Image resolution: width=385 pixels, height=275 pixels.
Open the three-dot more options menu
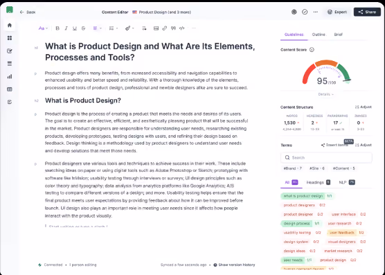click(316, 12)
